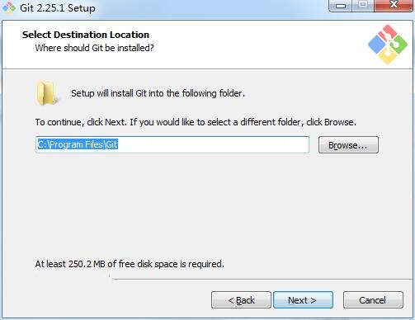
Task: Click the Select Destination Location heading
Action: pos(86,35)
